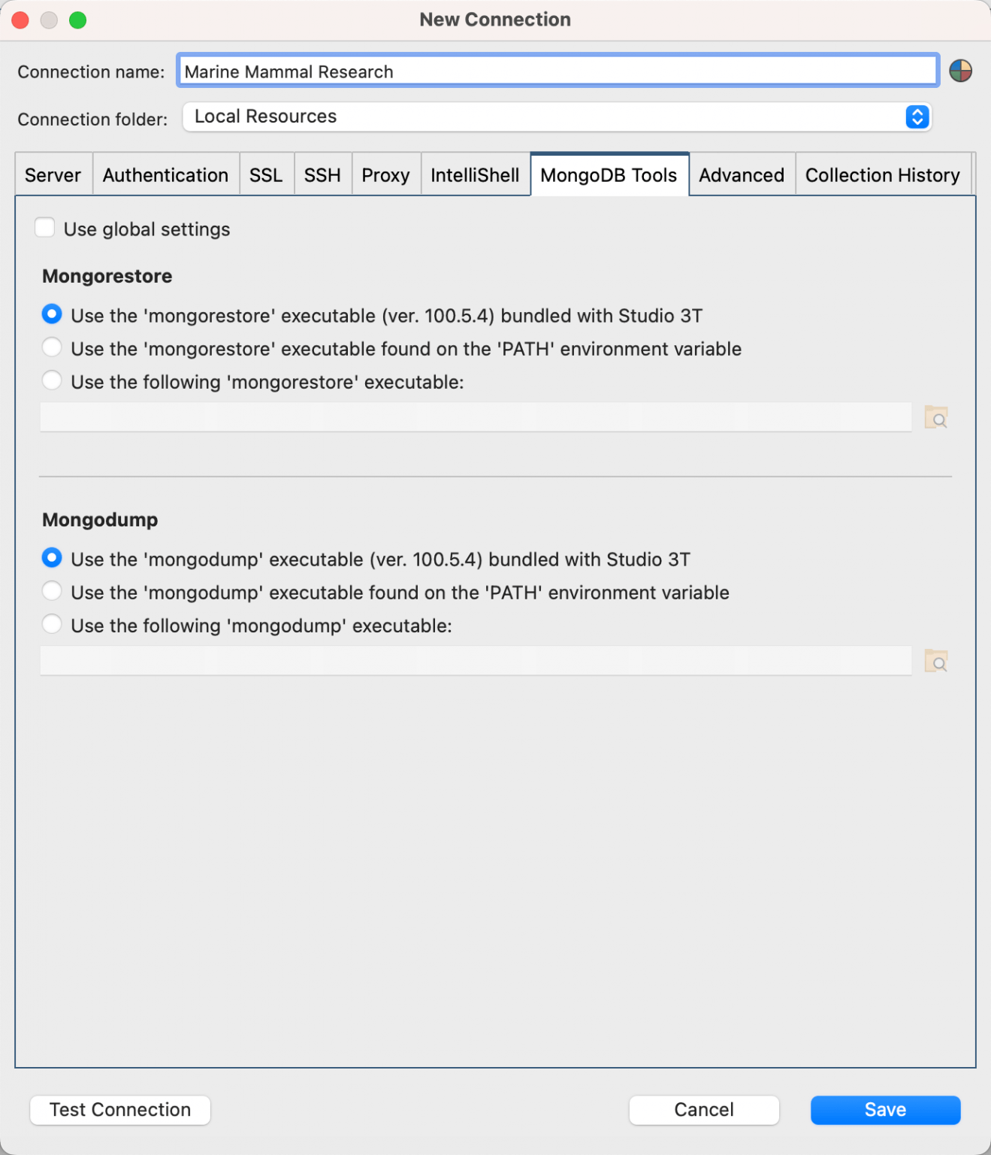Click inside the Connection name field
This screenshot has width=991, height=1155.
coord(556,71)
